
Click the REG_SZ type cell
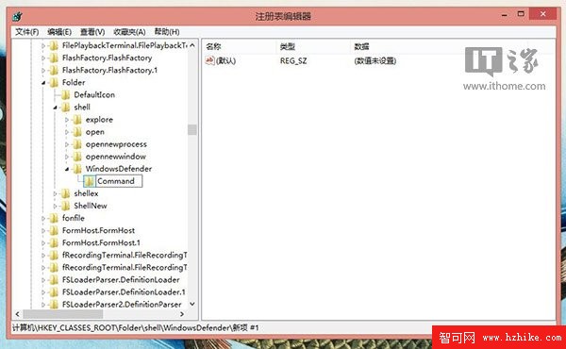293,60
